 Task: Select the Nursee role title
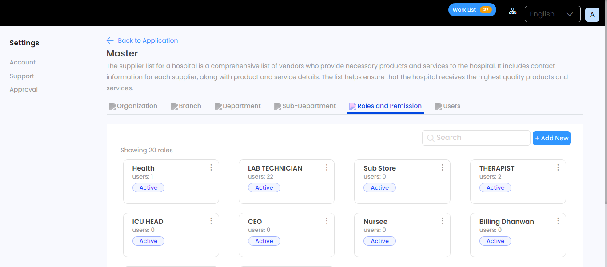pyautogui.click(x=375, y=222)
